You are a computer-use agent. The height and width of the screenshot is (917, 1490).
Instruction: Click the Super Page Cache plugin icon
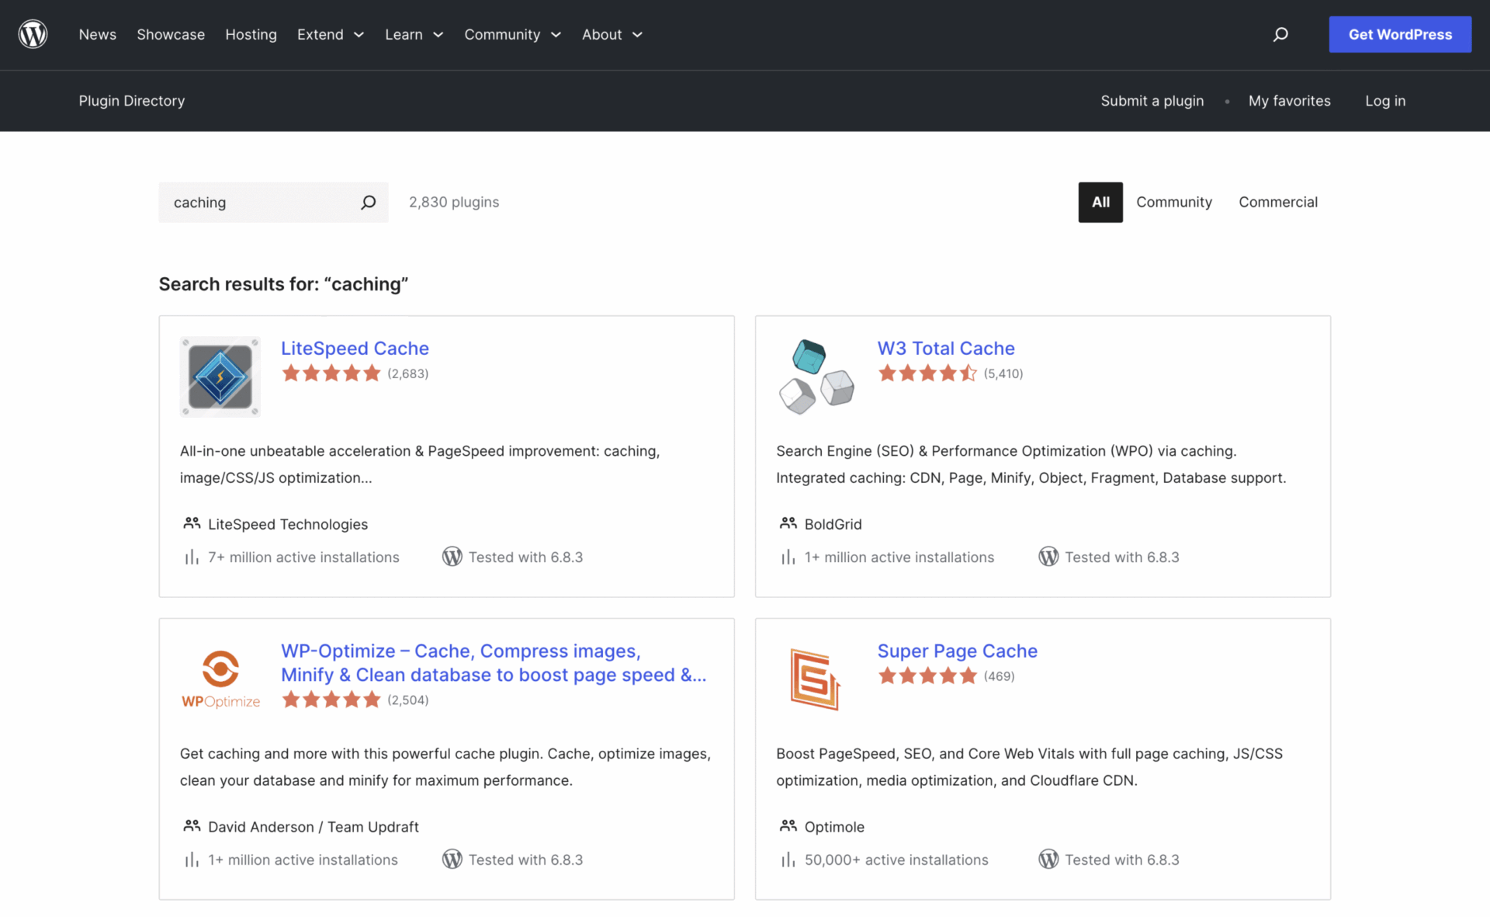click(816, 677)
